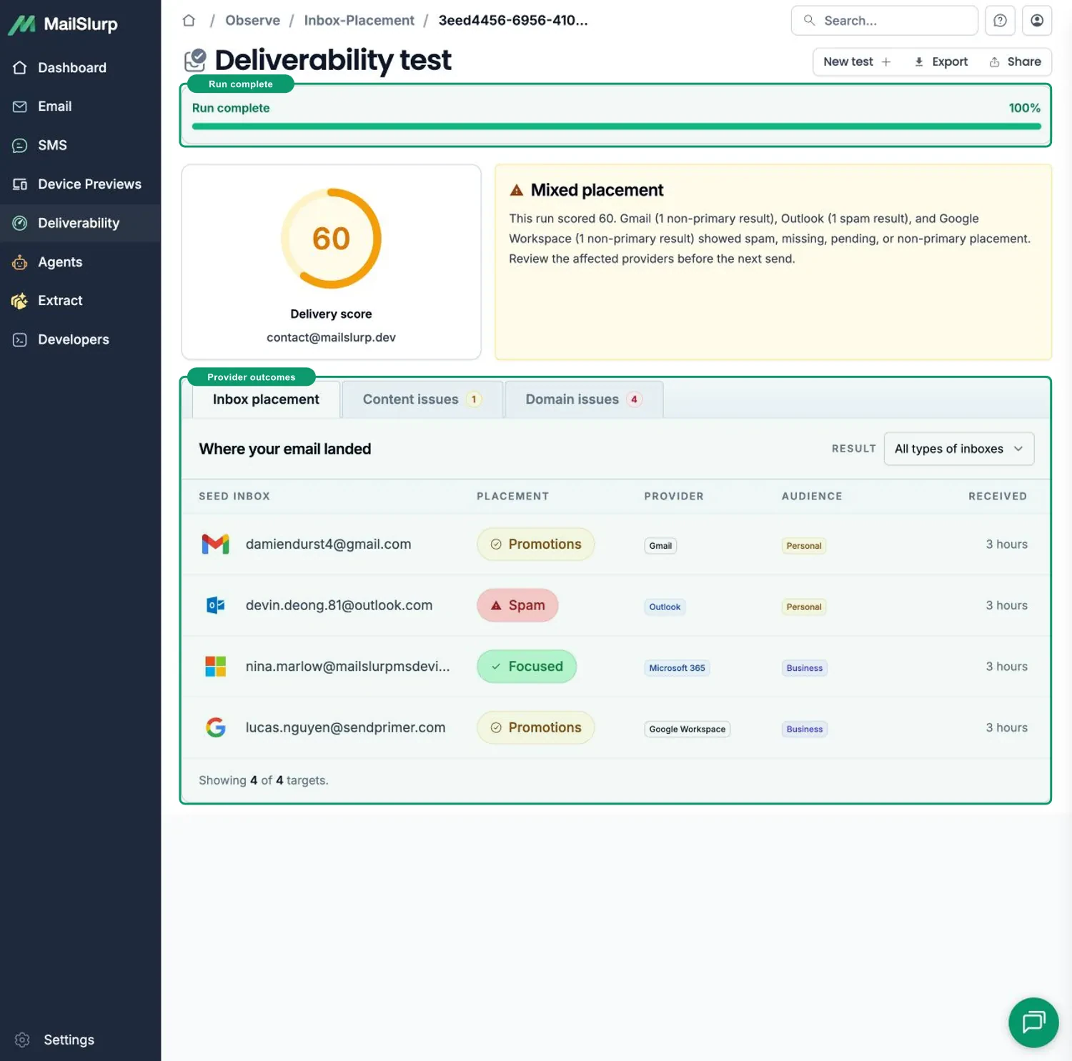
Task: Select the Inbox placement tab
Action: (x=266, y=399)
